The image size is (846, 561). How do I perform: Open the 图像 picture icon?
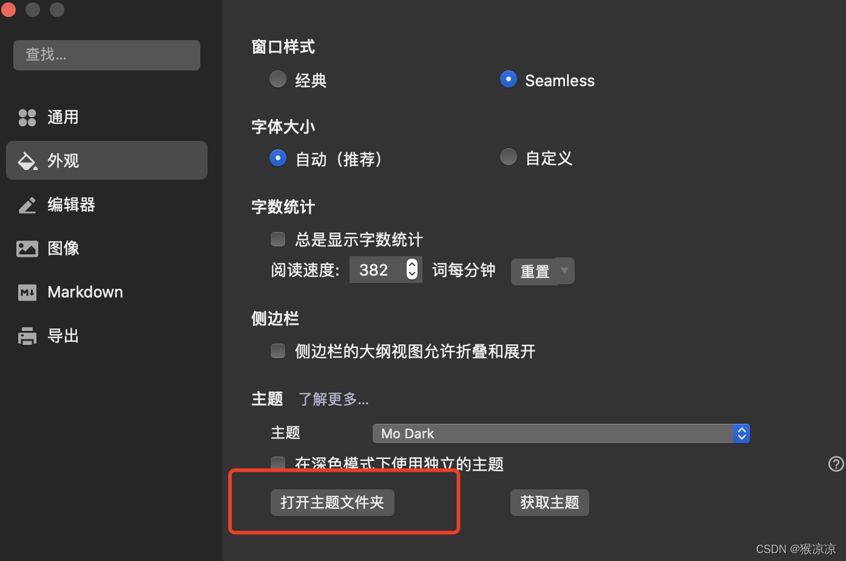pyautogui.click(x=27, y=248)
